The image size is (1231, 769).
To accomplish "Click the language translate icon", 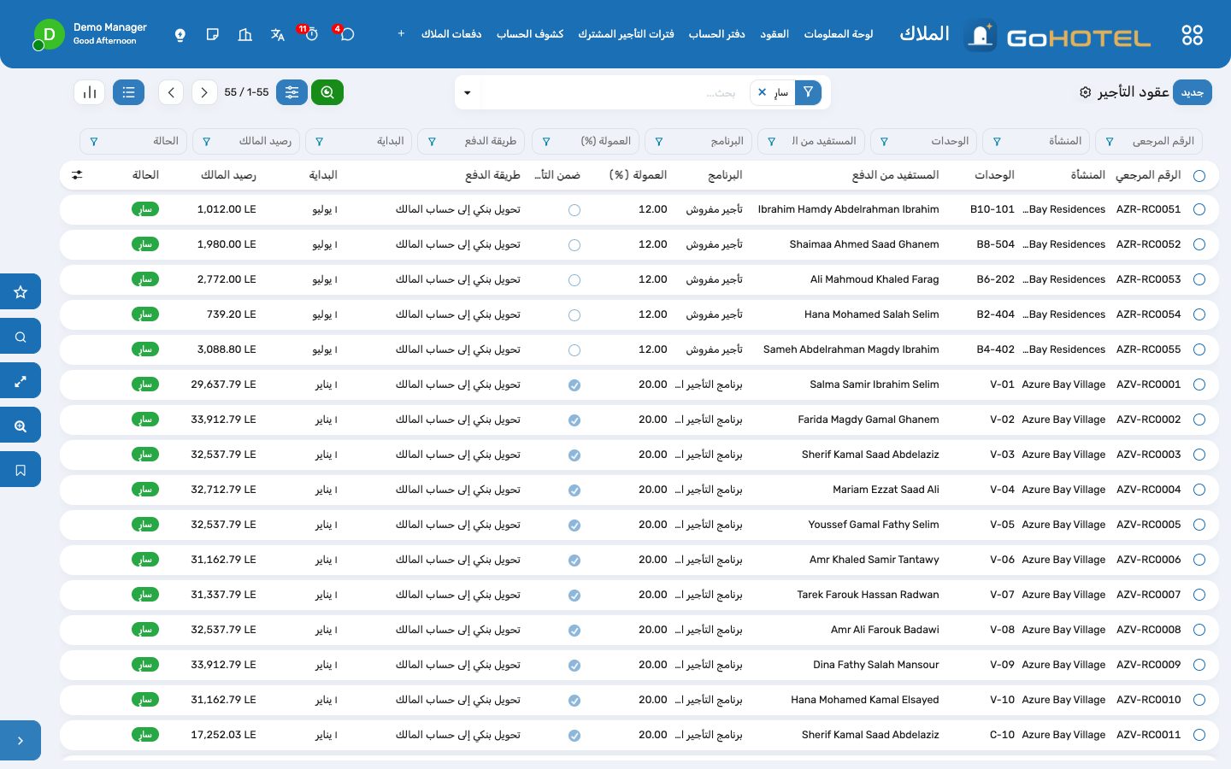I will coord(278,35).
